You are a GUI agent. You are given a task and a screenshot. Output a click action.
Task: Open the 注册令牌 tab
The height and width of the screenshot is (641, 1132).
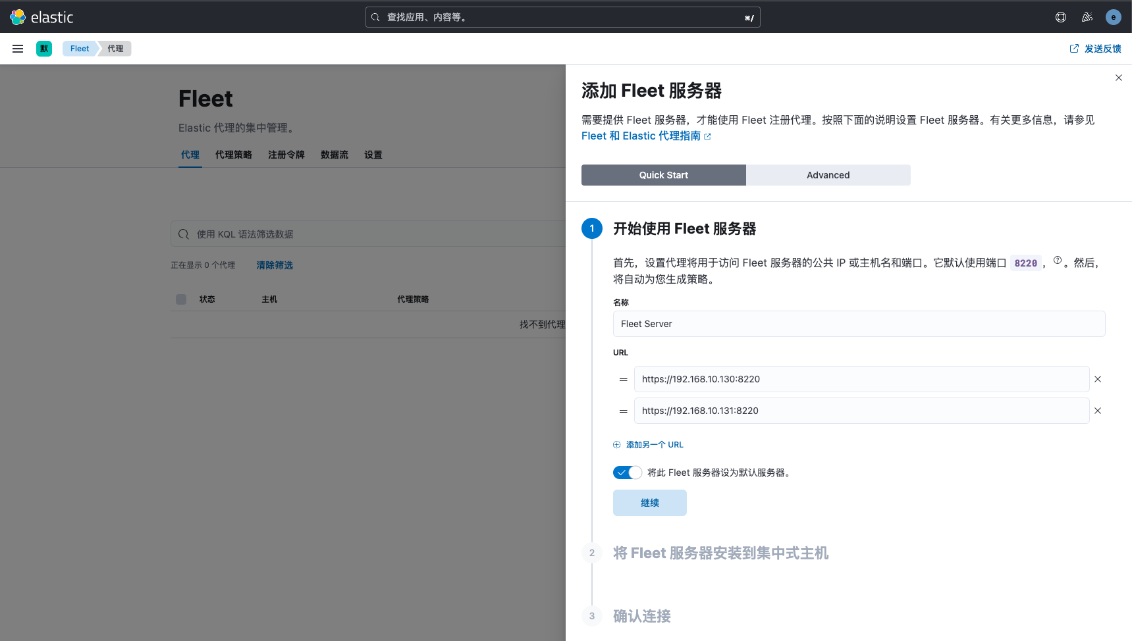286,155
